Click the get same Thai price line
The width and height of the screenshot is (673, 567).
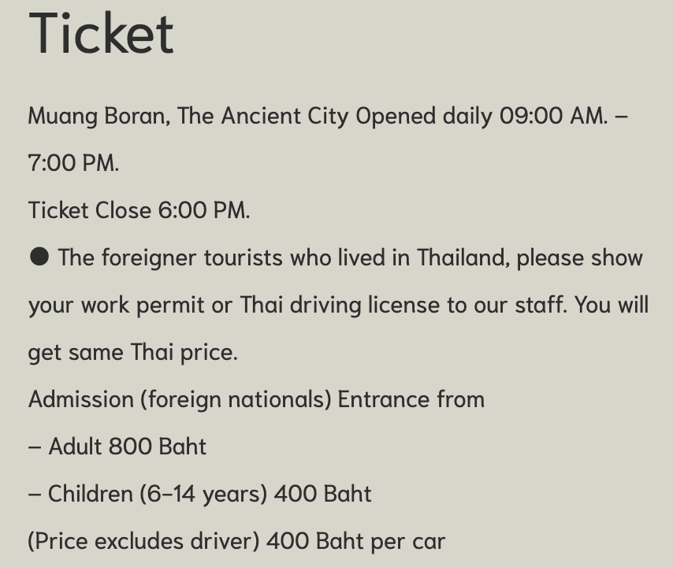pyautogui.click(x=133, y=353)
